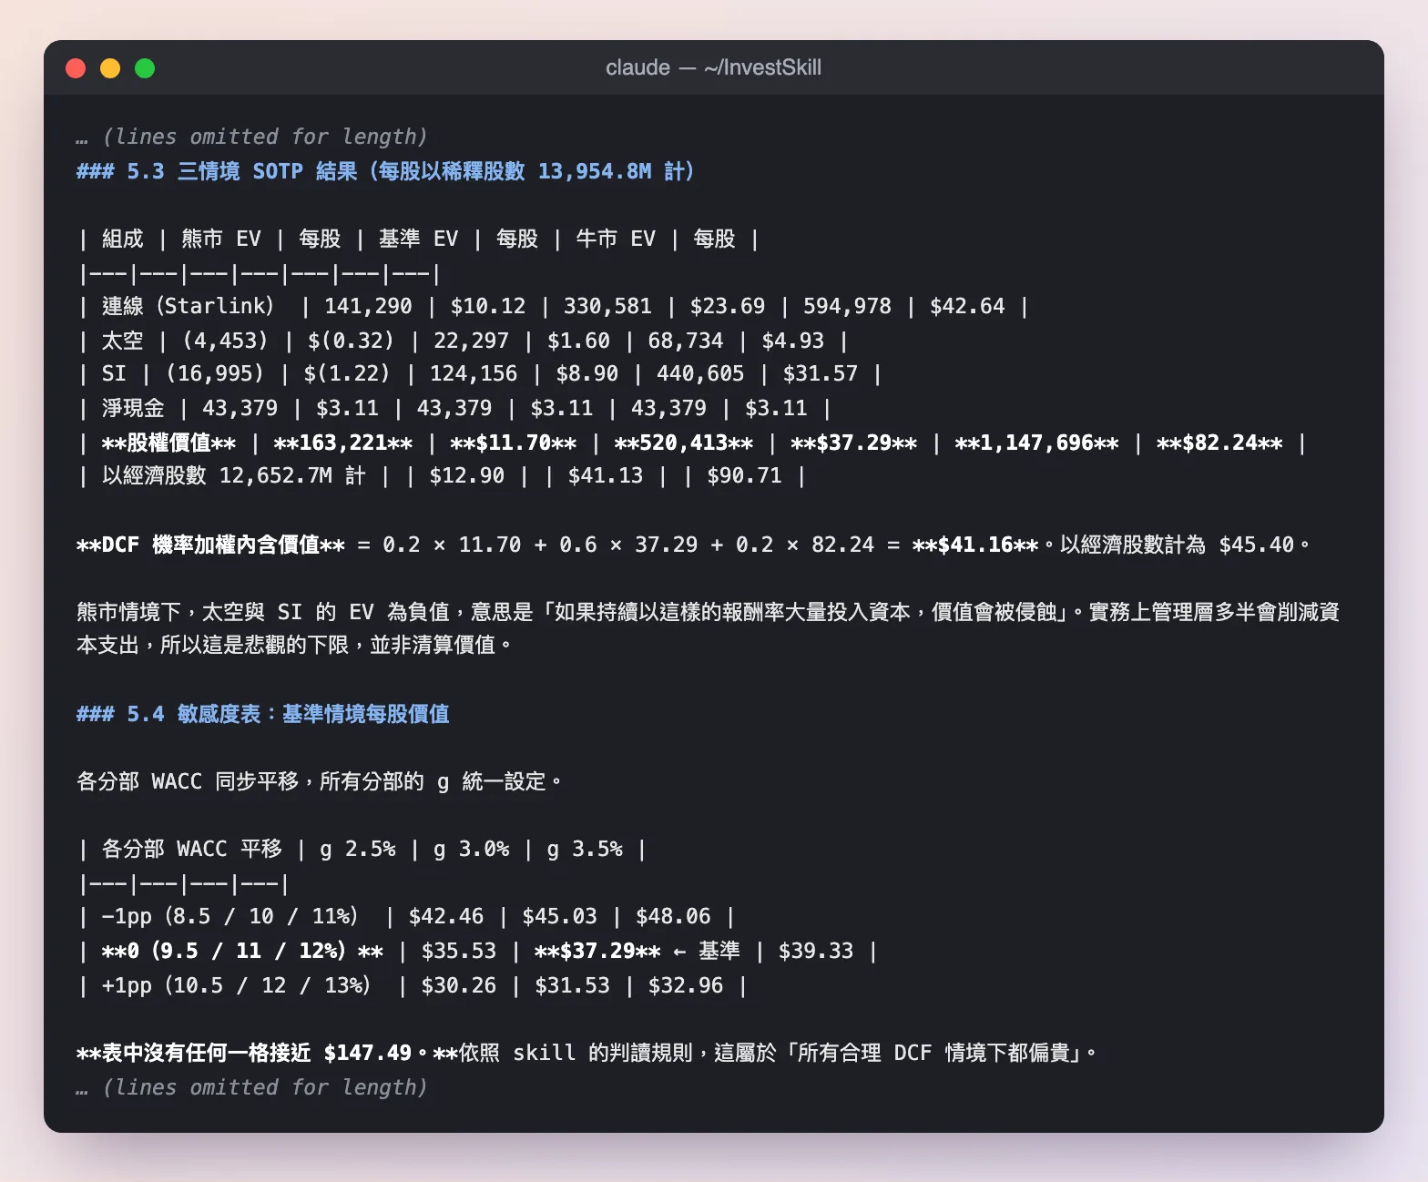Click the 440,605 bull EV cell

click(700, 373)
